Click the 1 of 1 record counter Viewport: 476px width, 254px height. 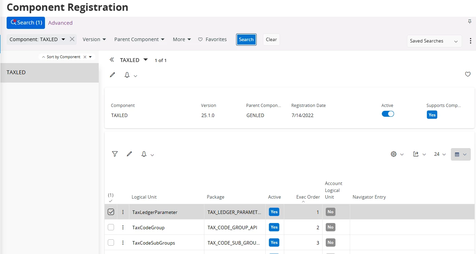point(161,60)
